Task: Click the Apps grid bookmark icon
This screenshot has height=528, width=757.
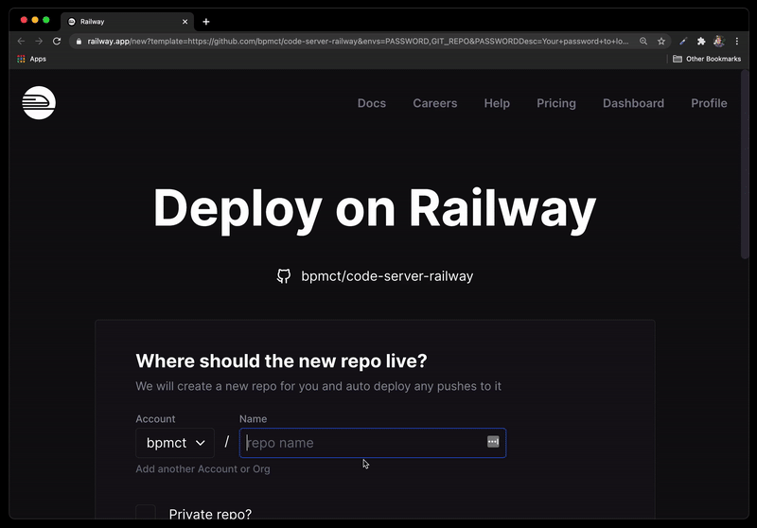Action: (21, 59)
